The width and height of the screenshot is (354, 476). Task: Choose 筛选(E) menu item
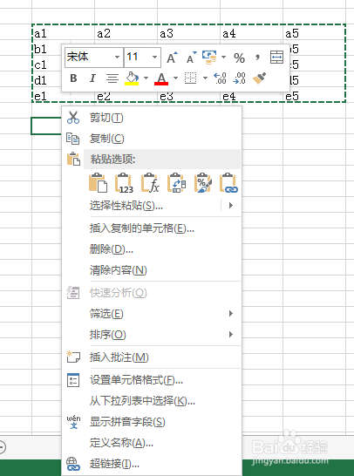151,314
